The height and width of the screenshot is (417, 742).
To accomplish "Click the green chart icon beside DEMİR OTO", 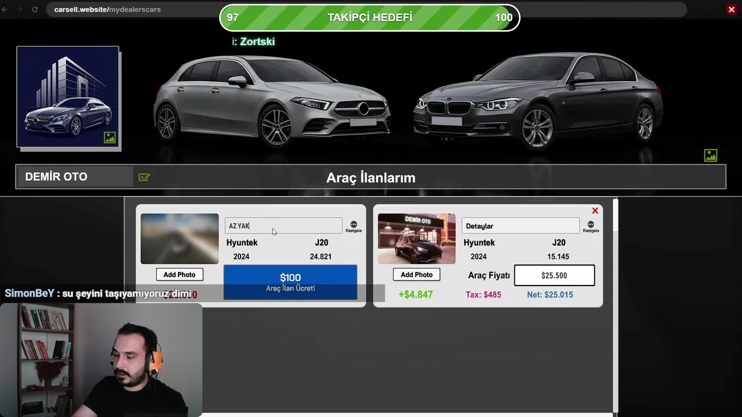I will (x=144, y=177).
